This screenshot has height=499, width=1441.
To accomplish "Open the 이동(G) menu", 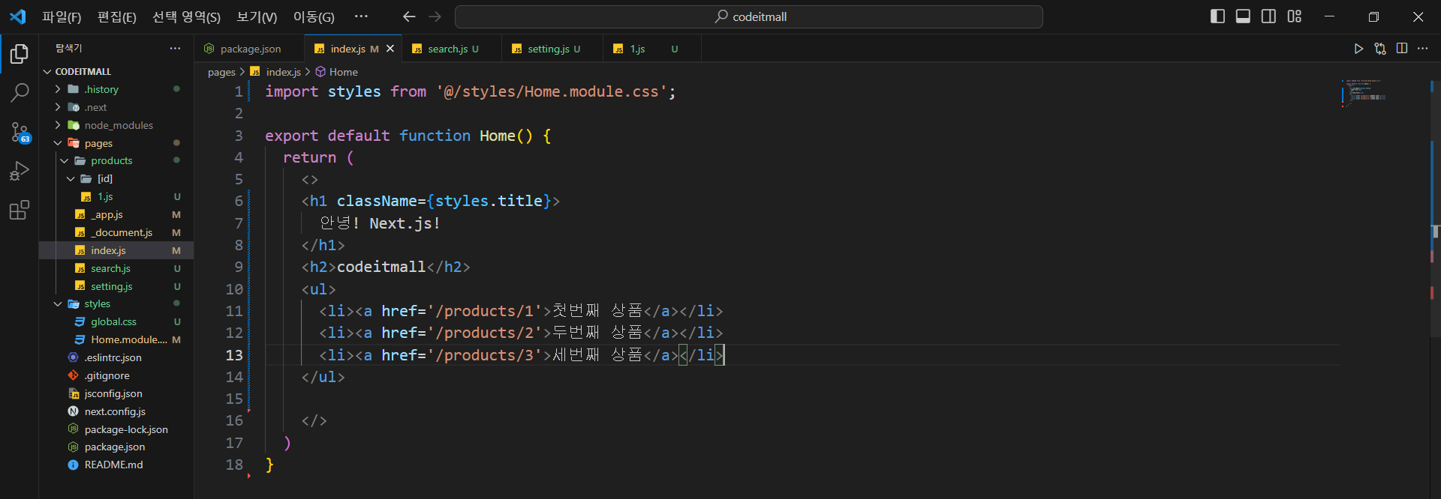I will [x=314, y=16].
